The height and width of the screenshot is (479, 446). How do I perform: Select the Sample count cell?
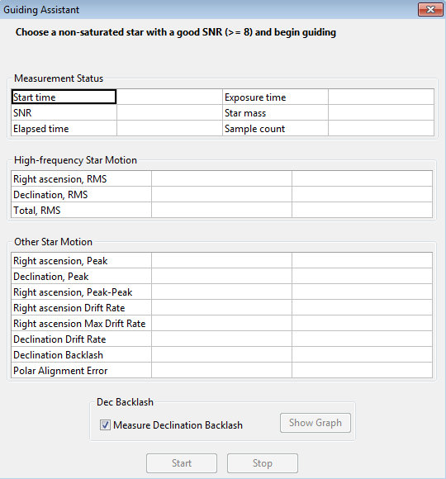click(275, 128)
